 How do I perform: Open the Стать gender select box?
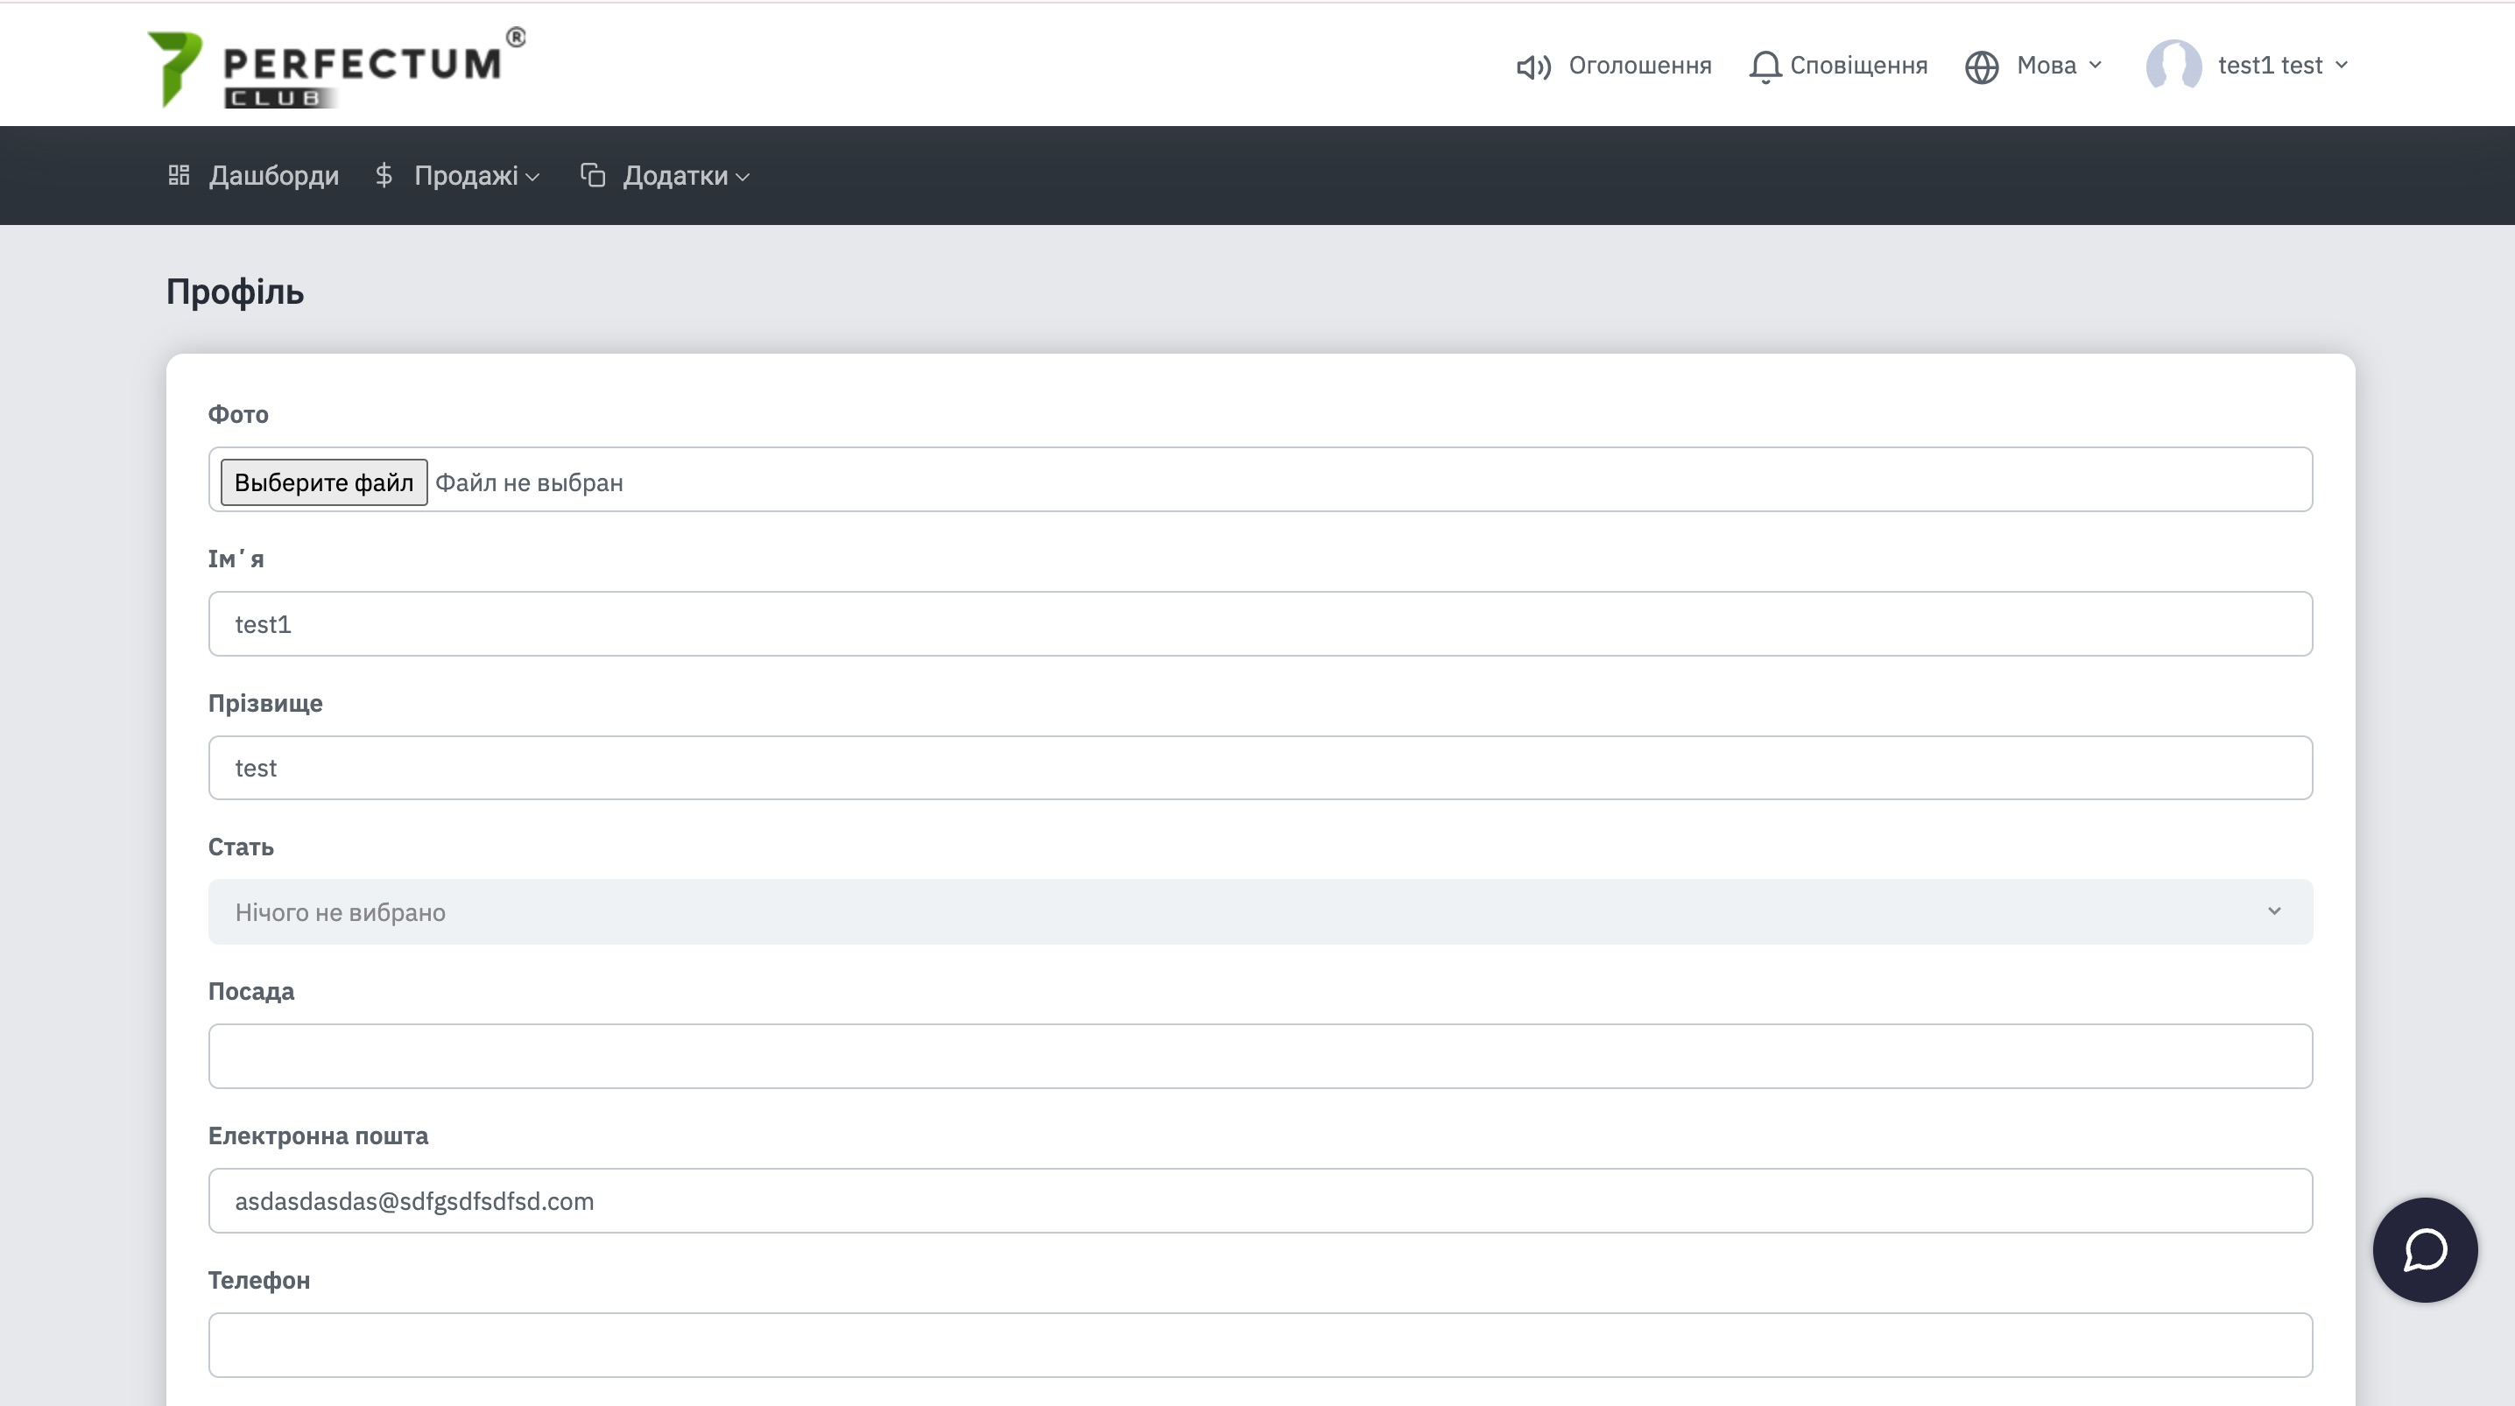(1259, 911)
